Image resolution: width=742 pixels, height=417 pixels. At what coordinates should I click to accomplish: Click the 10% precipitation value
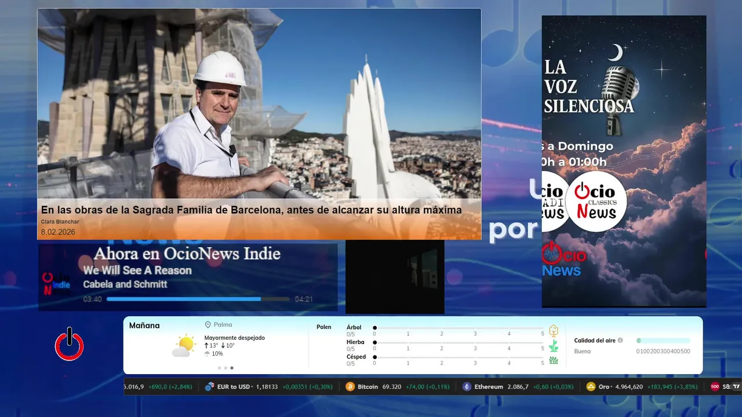tap(217, 354)
